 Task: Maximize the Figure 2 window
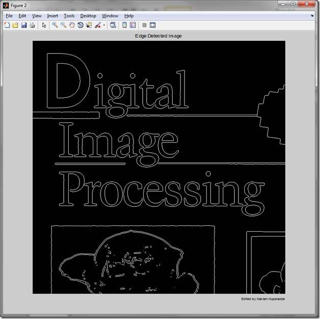[x=294, y=4]
